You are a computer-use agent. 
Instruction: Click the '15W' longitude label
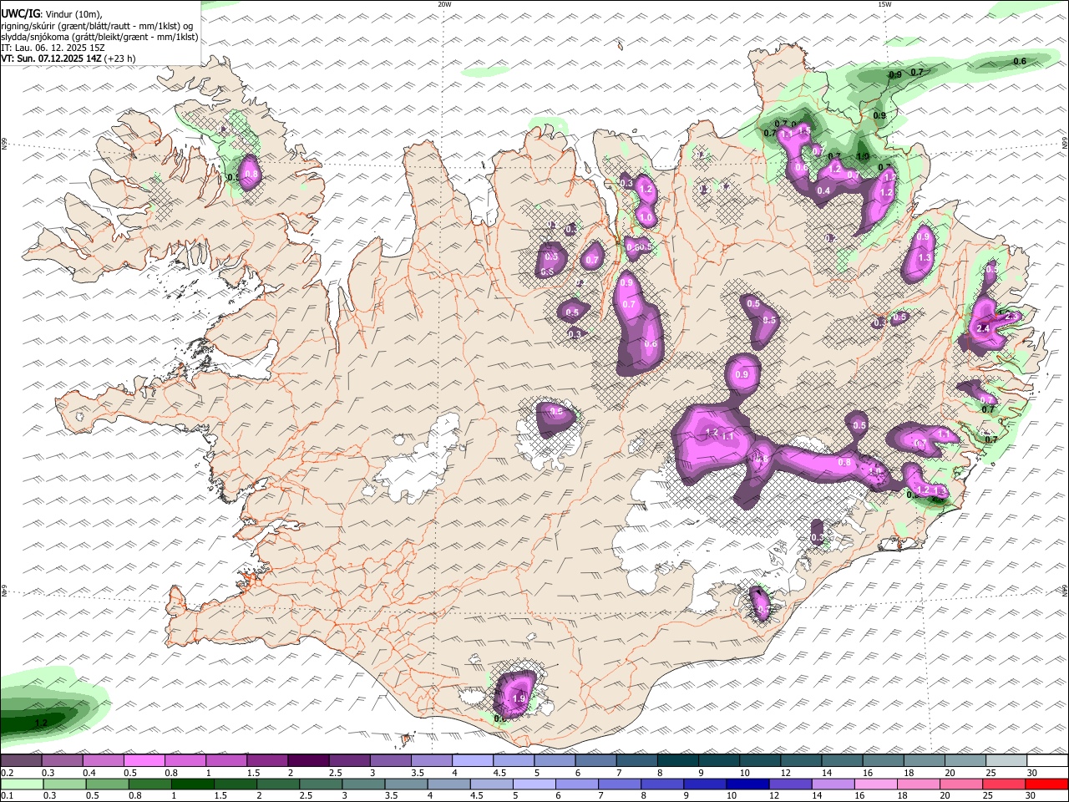[884, 4]
